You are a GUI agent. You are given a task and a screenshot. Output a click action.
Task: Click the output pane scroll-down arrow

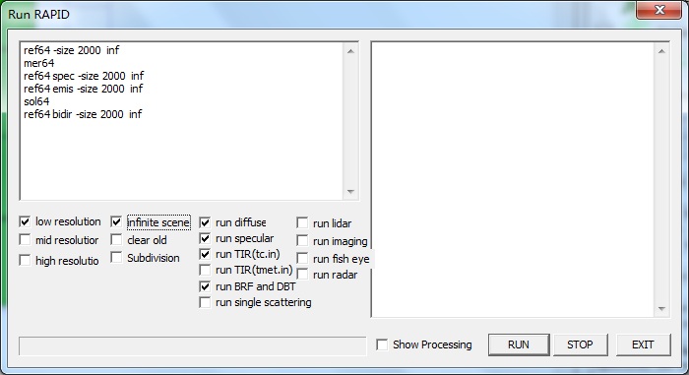(x=661, y=309)
